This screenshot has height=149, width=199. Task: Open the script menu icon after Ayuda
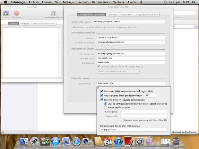click(141, 2)
